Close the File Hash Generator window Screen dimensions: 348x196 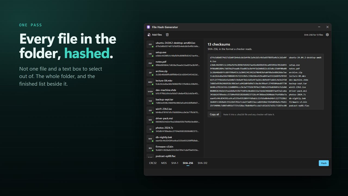pyautogui.click(x=328, y=27)
